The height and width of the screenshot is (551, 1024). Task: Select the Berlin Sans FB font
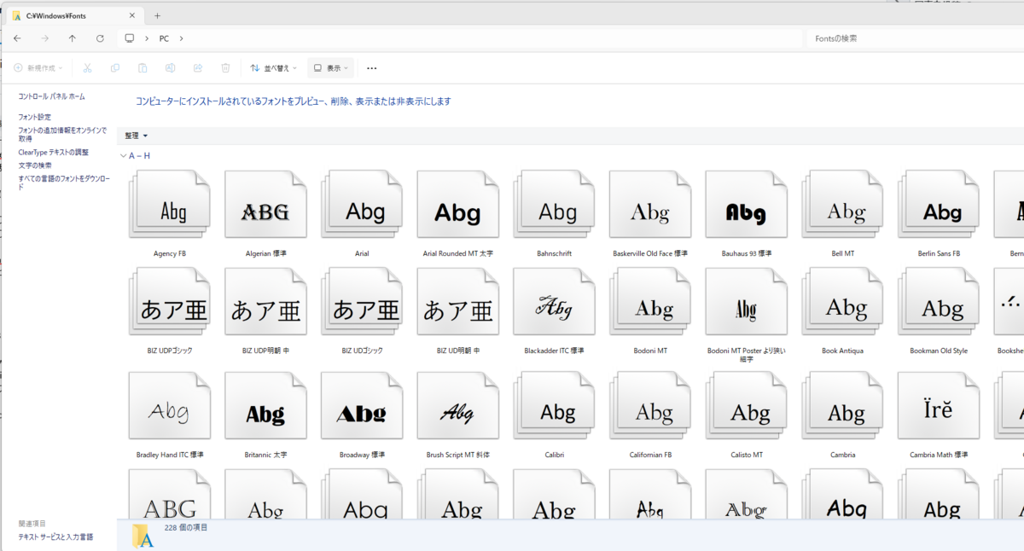pyautogui.click(x=939, y=206)
